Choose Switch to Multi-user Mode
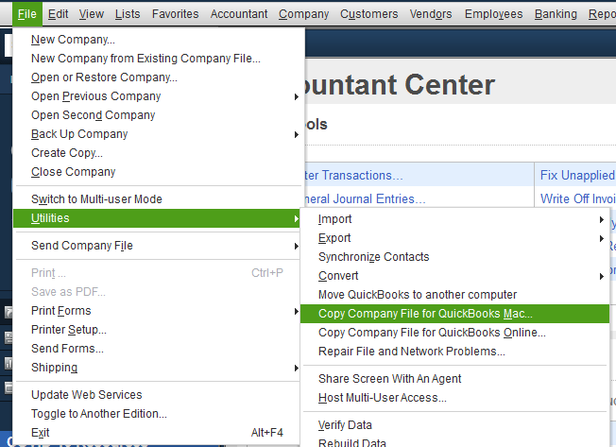616x447 pixels. 157,198
